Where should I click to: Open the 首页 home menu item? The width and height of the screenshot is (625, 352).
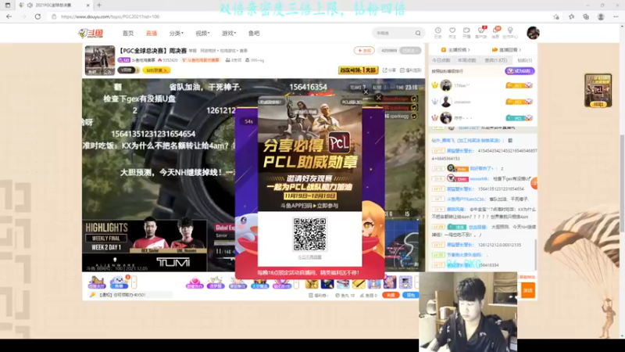(128, 33)
